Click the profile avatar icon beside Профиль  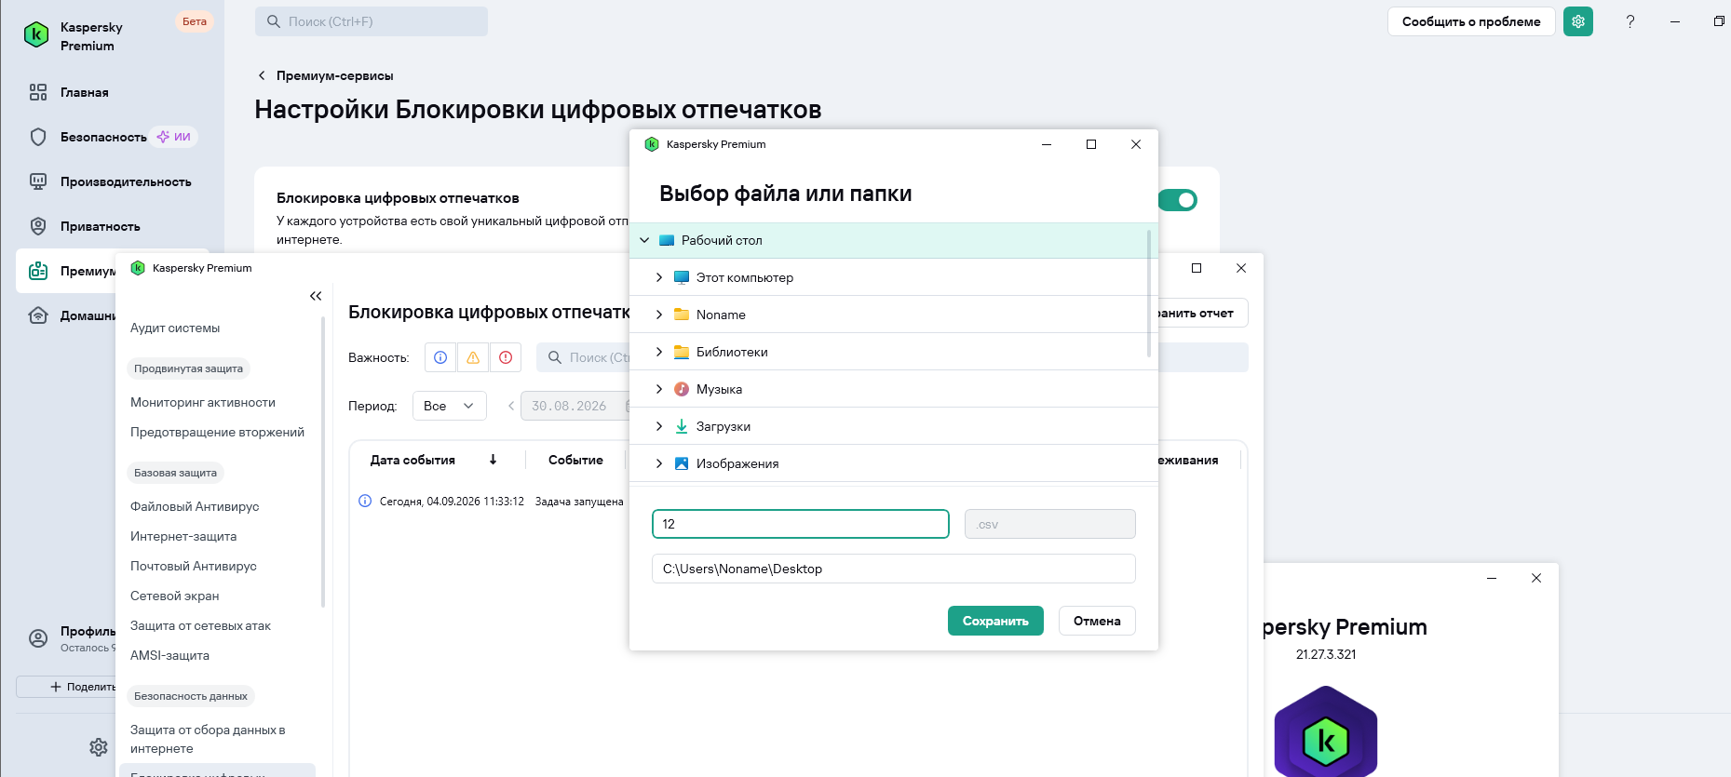click(x=38, y=638)
